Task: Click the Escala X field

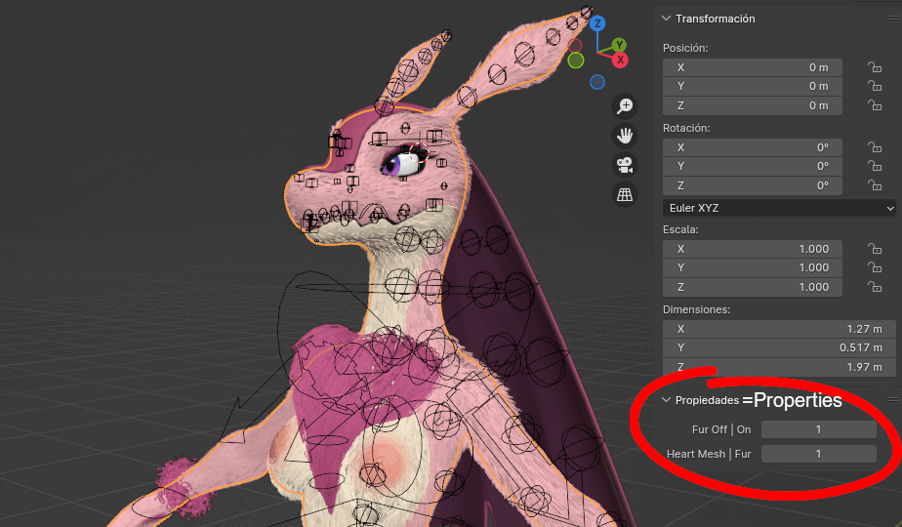Action: [x=753, y=249]
